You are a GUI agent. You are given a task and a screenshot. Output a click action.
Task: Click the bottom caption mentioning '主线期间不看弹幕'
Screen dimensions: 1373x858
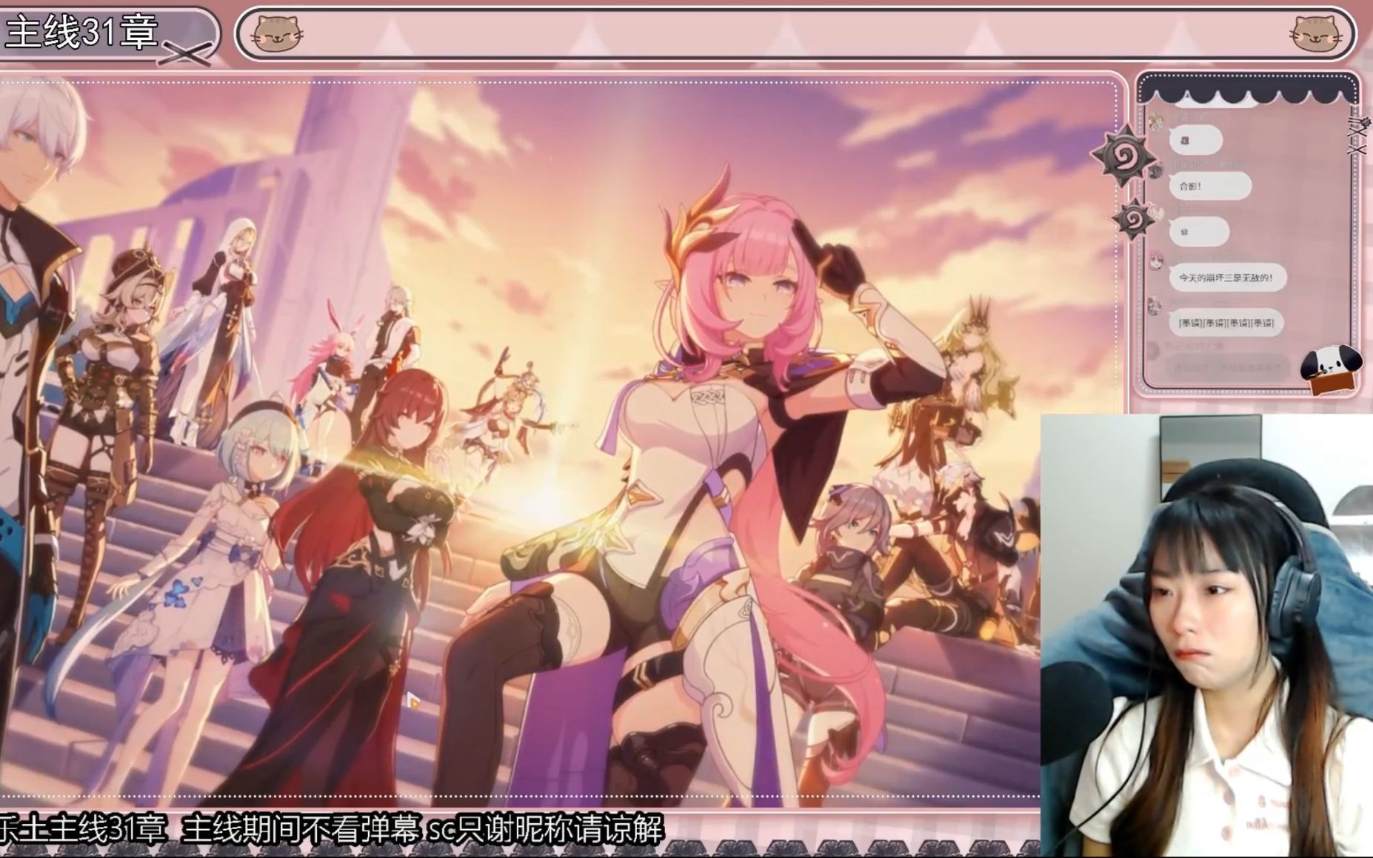[331, 830]
